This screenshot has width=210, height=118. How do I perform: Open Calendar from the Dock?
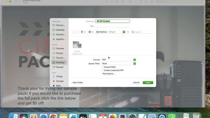(x=103, y=116)
